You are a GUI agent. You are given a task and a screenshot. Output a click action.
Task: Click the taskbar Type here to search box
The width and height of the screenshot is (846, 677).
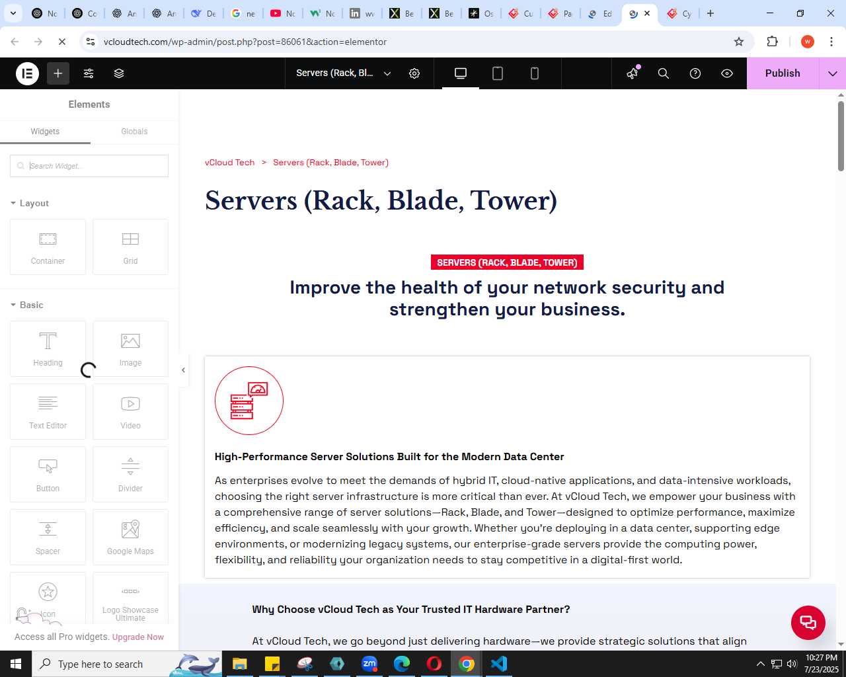pos(126,664)
